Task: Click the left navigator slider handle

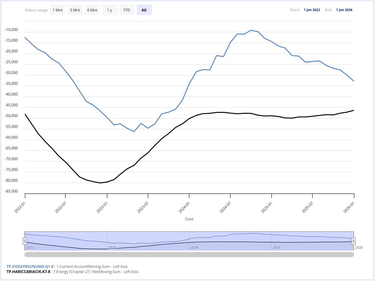Action: 25,241
